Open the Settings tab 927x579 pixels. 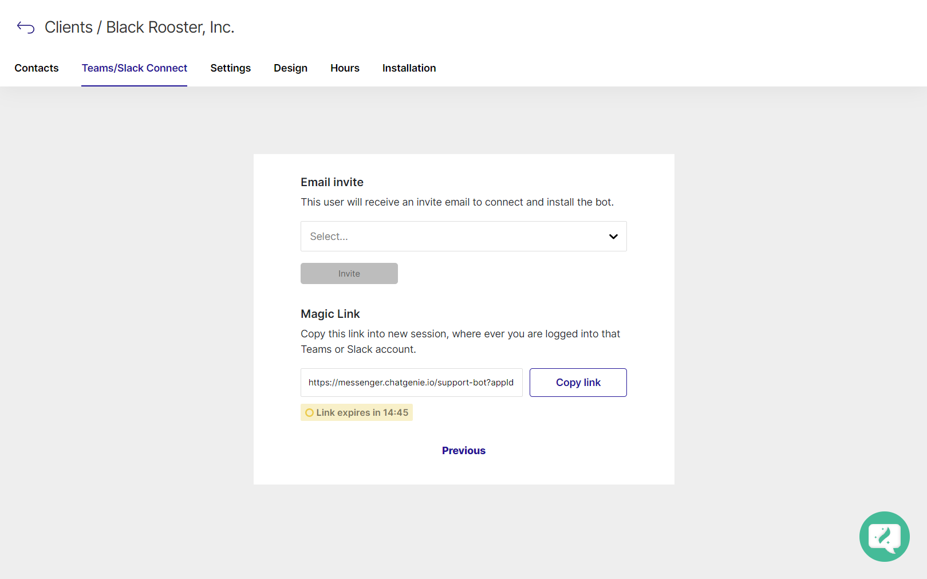[231, 68]
